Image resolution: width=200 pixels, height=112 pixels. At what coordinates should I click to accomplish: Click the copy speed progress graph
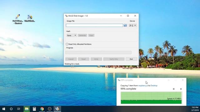(x=151, y=98)
